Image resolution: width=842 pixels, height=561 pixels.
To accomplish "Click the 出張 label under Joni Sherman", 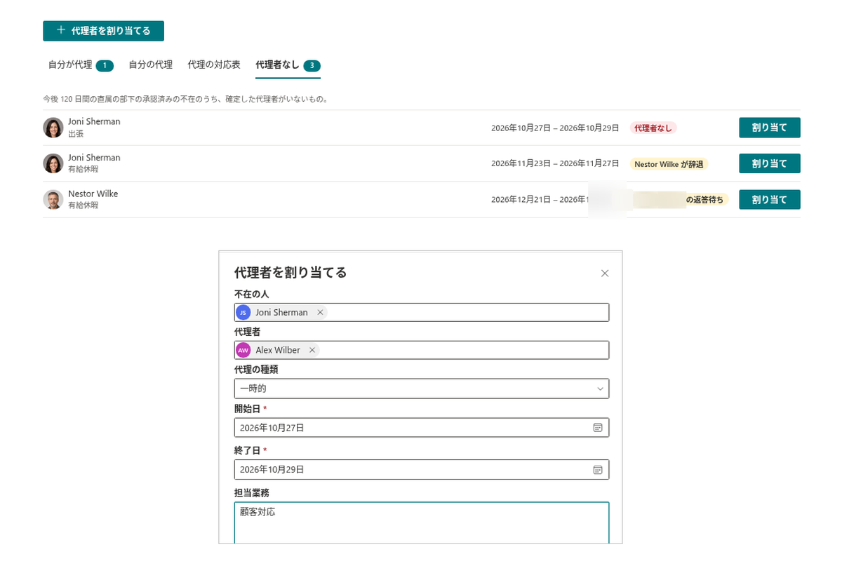I will (x=76, y=133).
